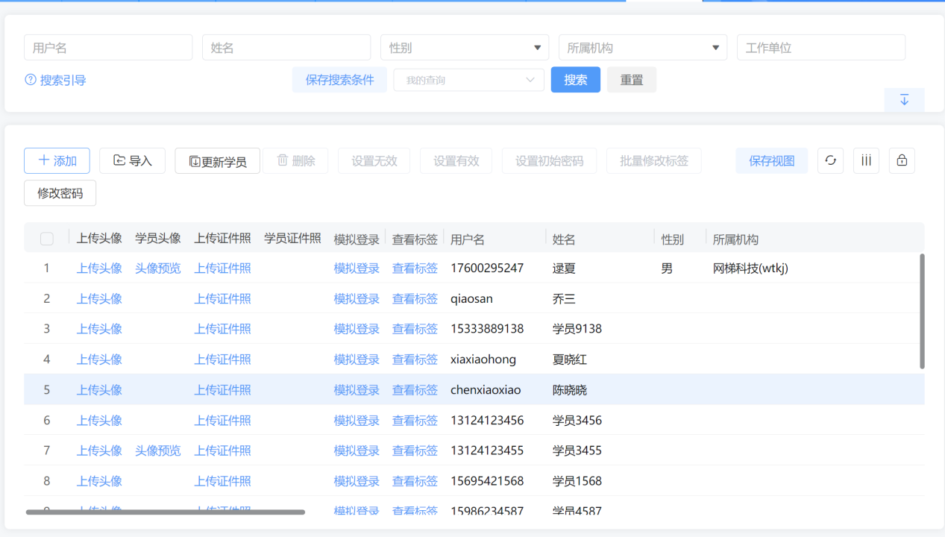Click the 导入 button
Screen dimensions: 945x537
pos(132,160)
